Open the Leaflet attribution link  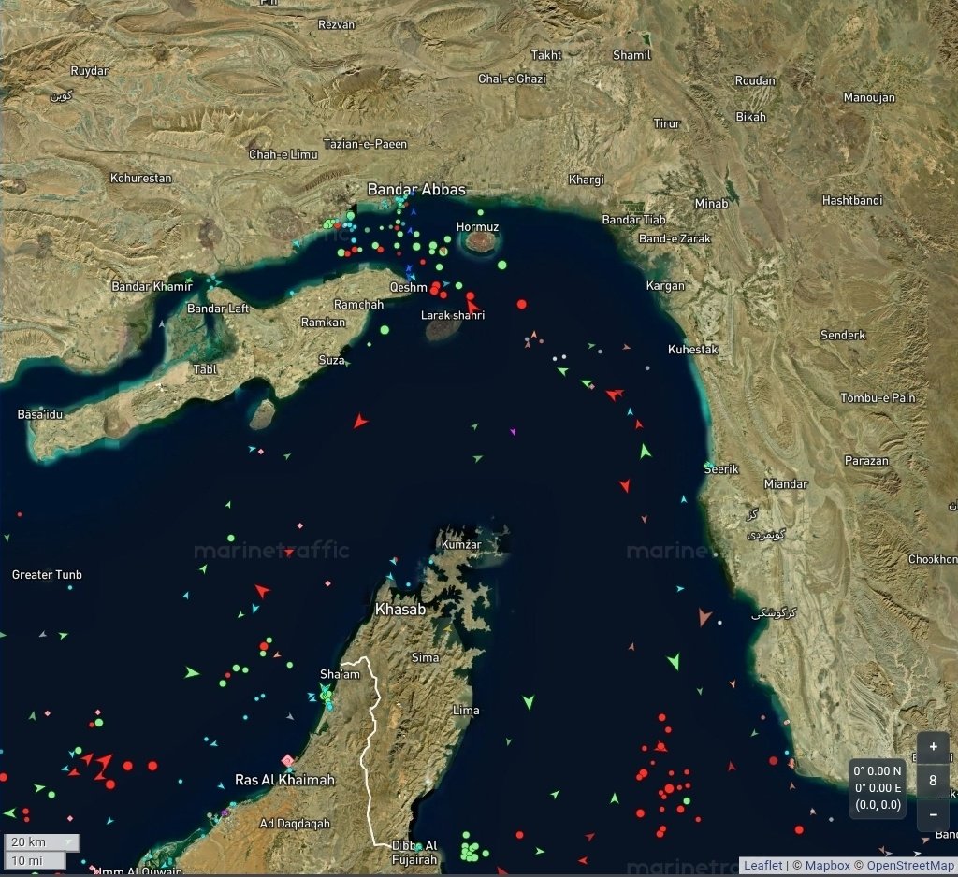(x=762, y=865)
